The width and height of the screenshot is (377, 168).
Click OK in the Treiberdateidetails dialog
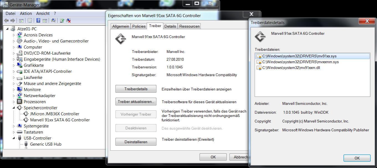[357, 158]
